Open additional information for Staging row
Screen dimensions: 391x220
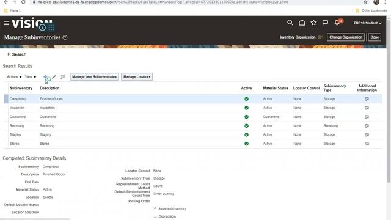[367, 135]
